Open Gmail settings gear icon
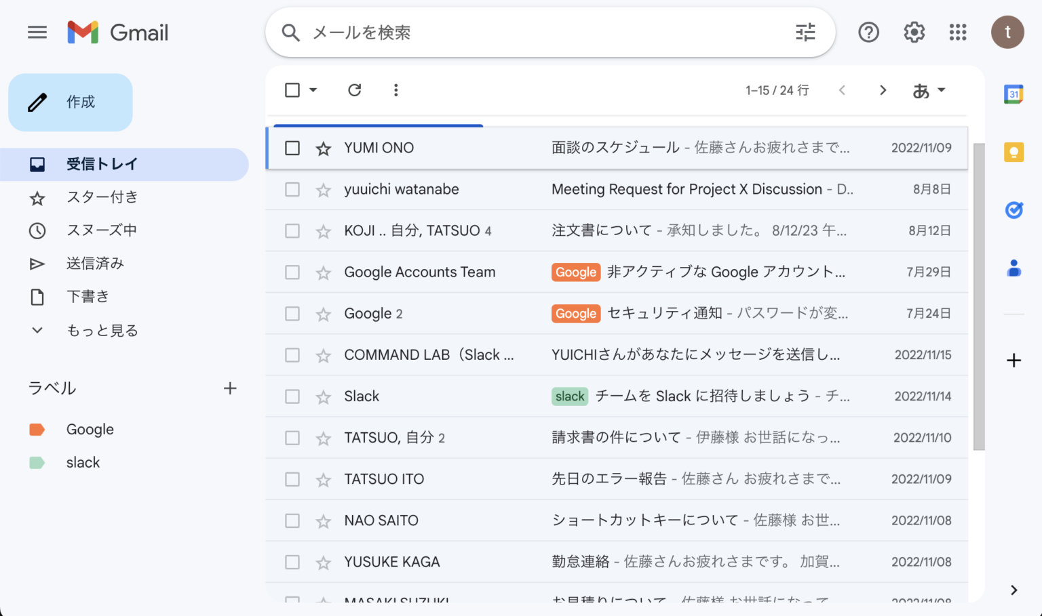Image resolution: width=1042 pixels, height=616 pixels. tap(914, 32)
